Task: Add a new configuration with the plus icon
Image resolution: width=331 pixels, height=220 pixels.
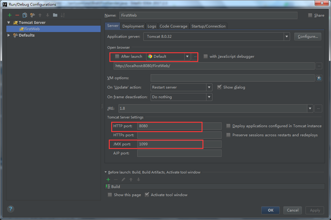Action: [x=10, y=15]
